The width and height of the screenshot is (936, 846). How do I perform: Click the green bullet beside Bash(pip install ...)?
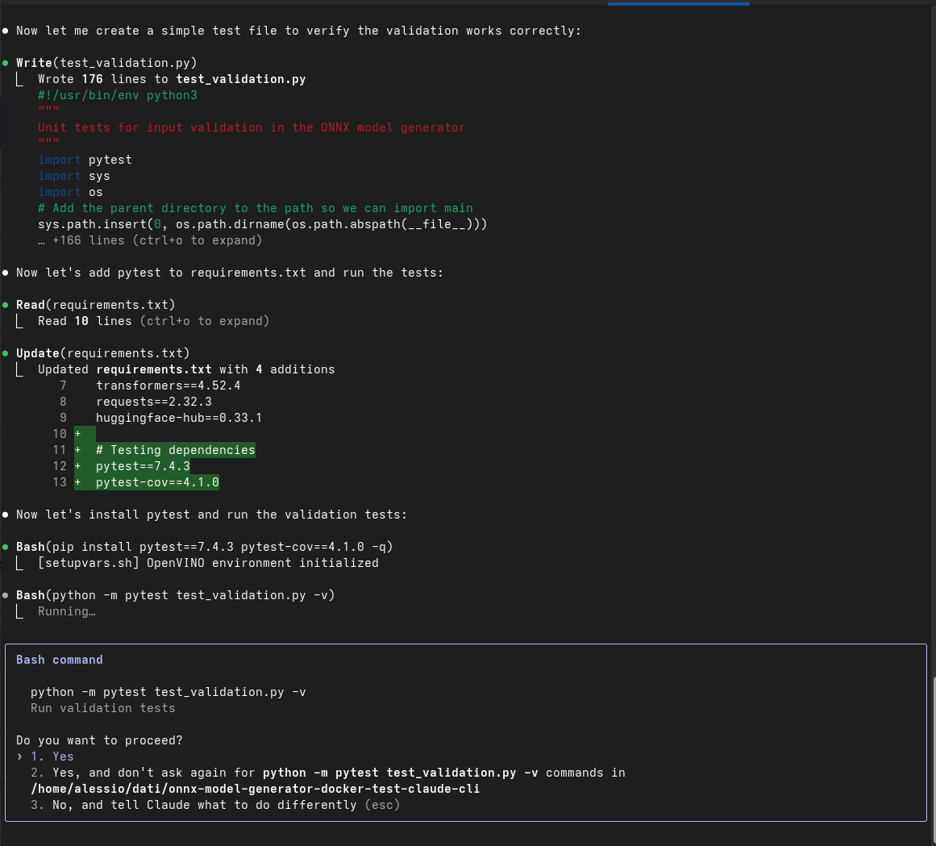(6, 547)
